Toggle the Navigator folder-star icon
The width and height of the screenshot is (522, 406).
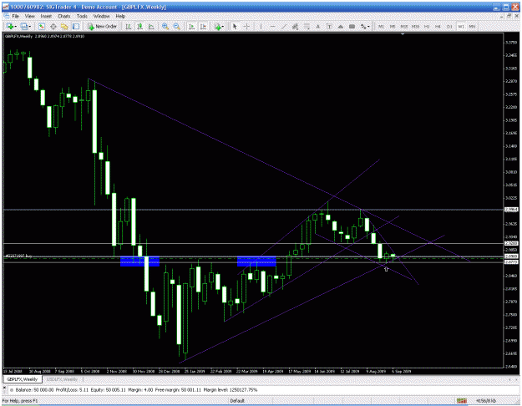click(64, 26)
